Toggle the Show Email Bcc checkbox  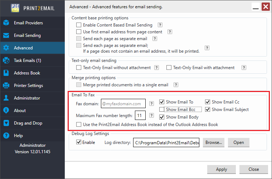point(162,109)
